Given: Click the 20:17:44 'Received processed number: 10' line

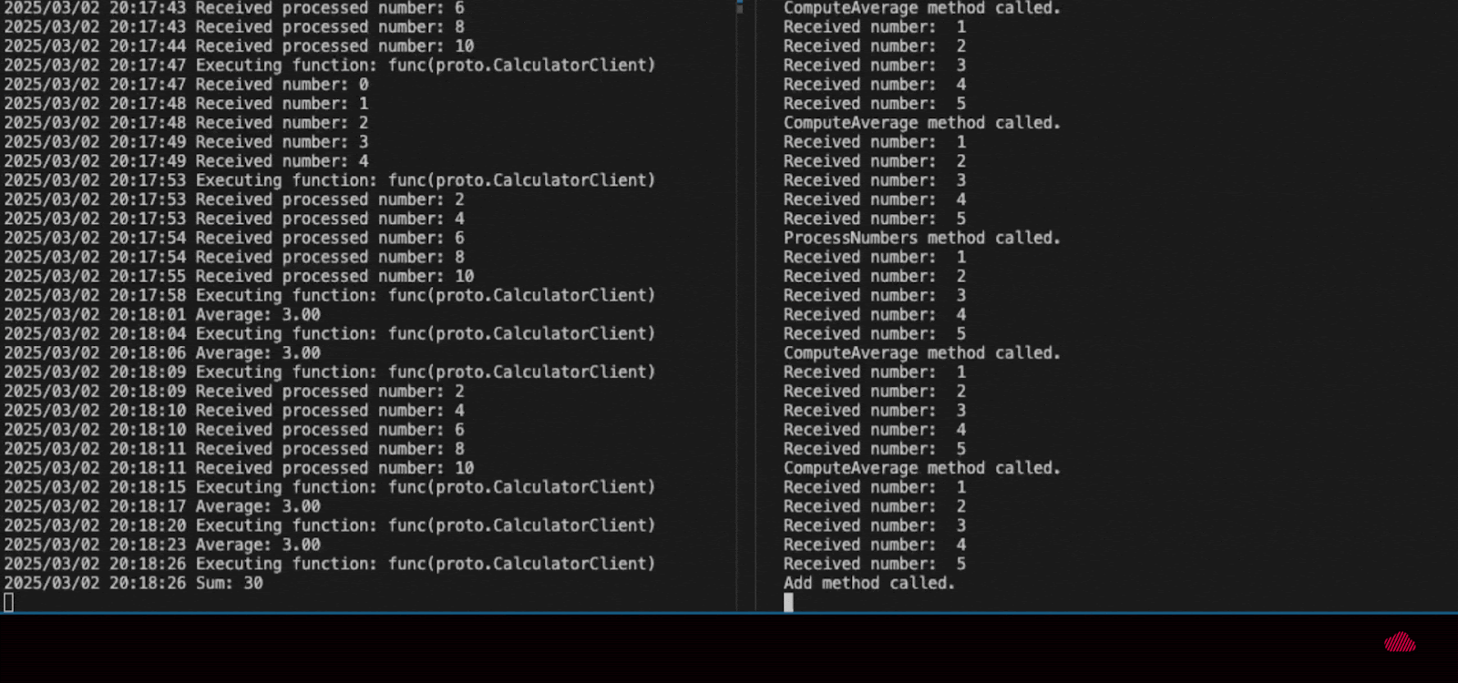Looking at the screenshot, I should click(x=239, y=46).
